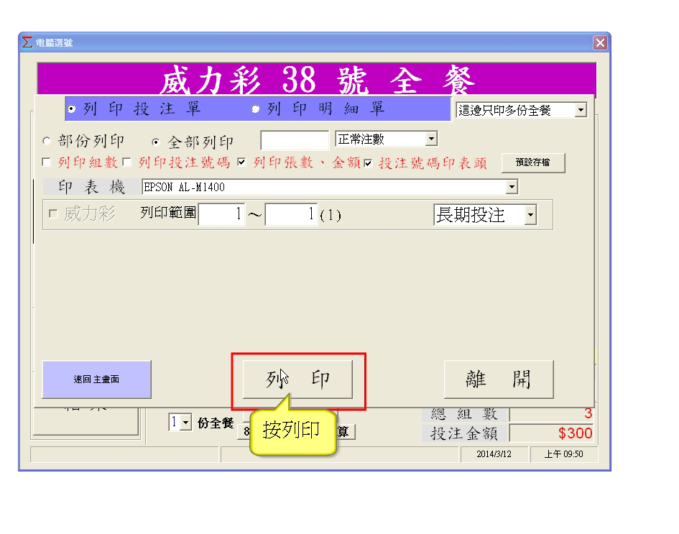Viewport: 679px width, 534px height.
Task: Open the EPSON AL-M1400 printer dropdown
Action: [512, 188]
